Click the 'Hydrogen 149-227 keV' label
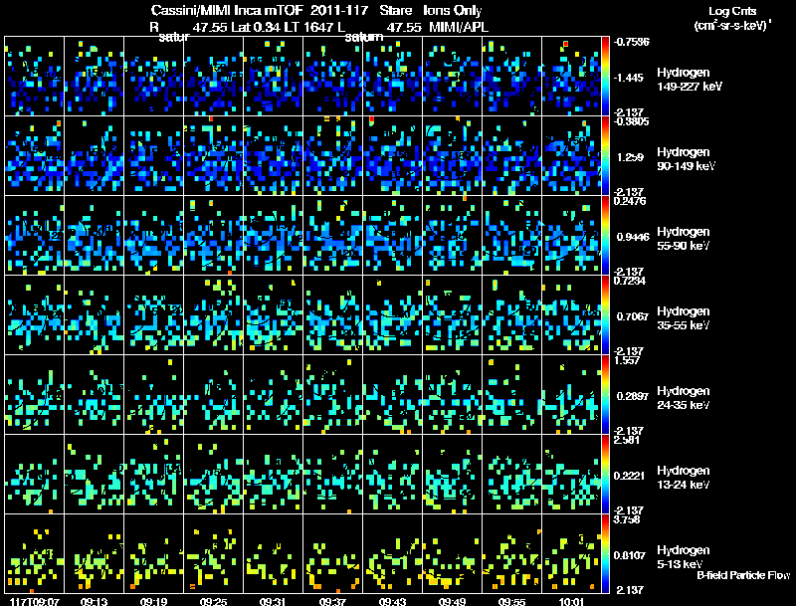This screenshot has width=796, height=606. tap(689, 80)
